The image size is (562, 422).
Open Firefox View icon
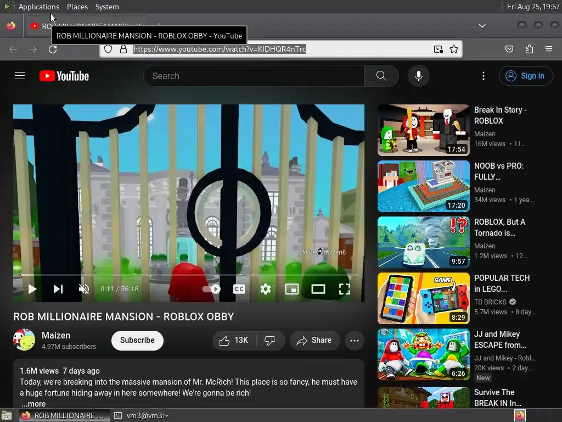pos(11,25)
